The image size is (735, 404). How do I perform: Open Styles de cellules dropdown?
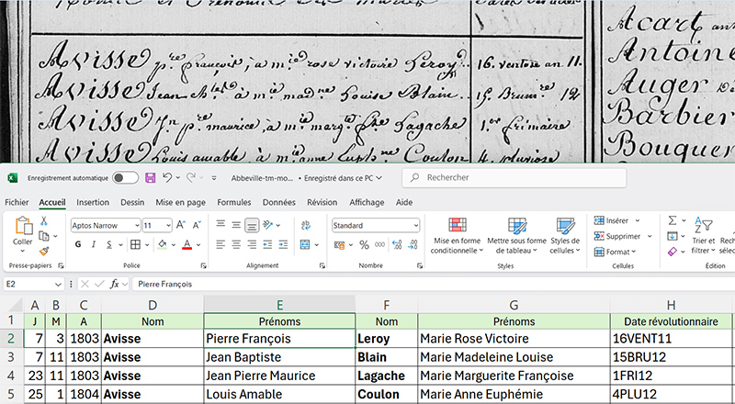565,236
